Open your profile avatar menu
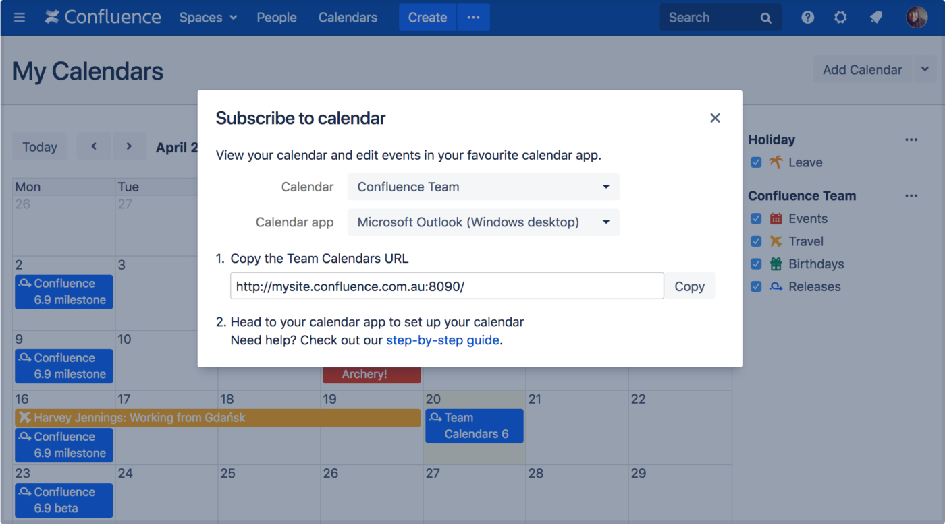Image resolution: width=945 pixels, height=525 pixels. pyautogui.click(x=916, y=17)
